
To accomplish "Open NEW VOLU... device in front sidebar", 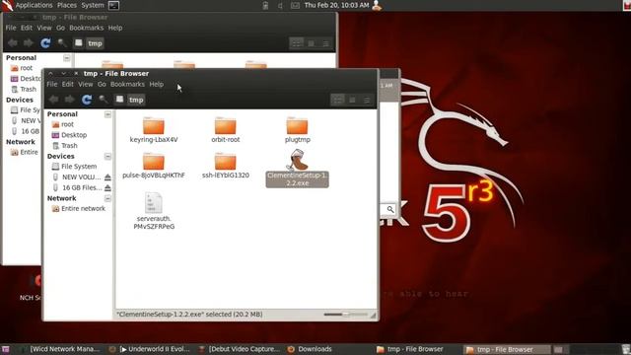I will point(77,177).
